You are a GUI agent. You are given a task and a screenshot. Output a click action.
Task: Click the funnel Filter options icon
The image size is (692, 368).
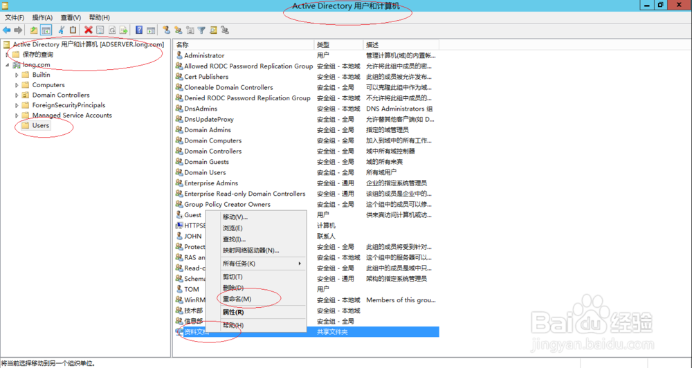coord(201,30)
